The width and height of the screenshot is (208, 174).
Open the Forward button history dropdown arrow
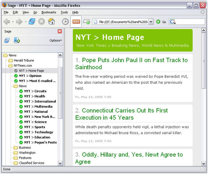26,22
